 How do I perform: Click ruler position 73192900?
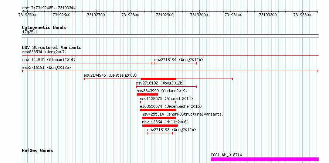point(165,15)
